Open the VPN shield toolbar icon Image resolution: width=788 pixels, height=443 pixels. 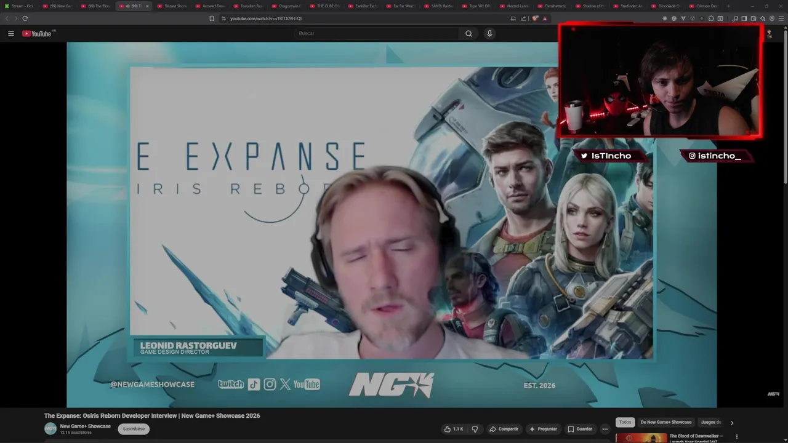[x=772, y=18]
